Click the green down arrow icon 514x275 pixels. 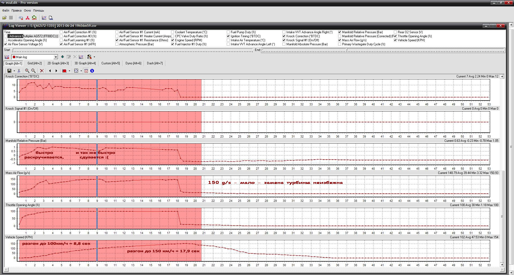point(62,57)
